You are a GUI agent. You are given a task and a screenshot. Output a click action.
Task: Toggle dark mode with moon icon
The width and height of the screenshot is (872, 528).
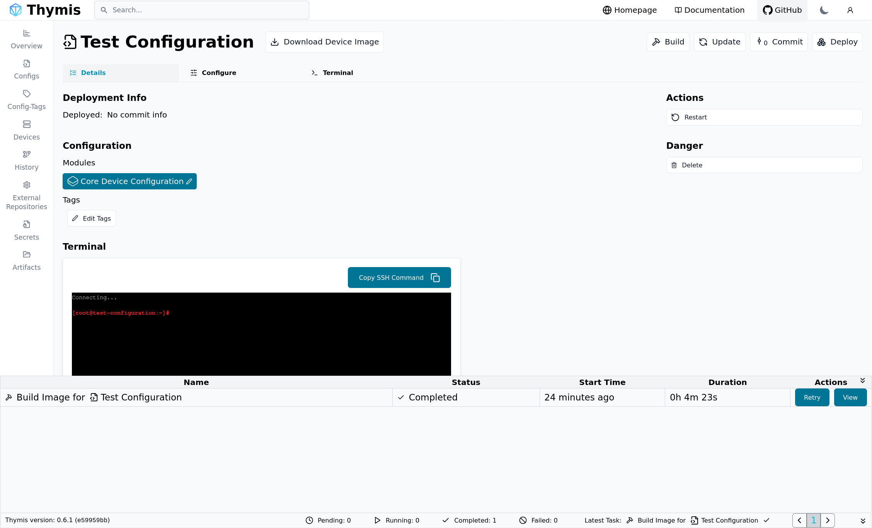pos(824,10)
